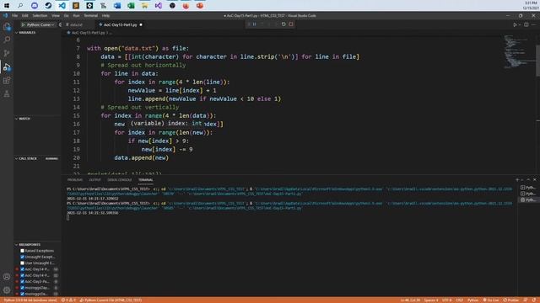Run Python file from editor title
The height and width of the screenshot is (303, 540).
[x=515, y=24]
